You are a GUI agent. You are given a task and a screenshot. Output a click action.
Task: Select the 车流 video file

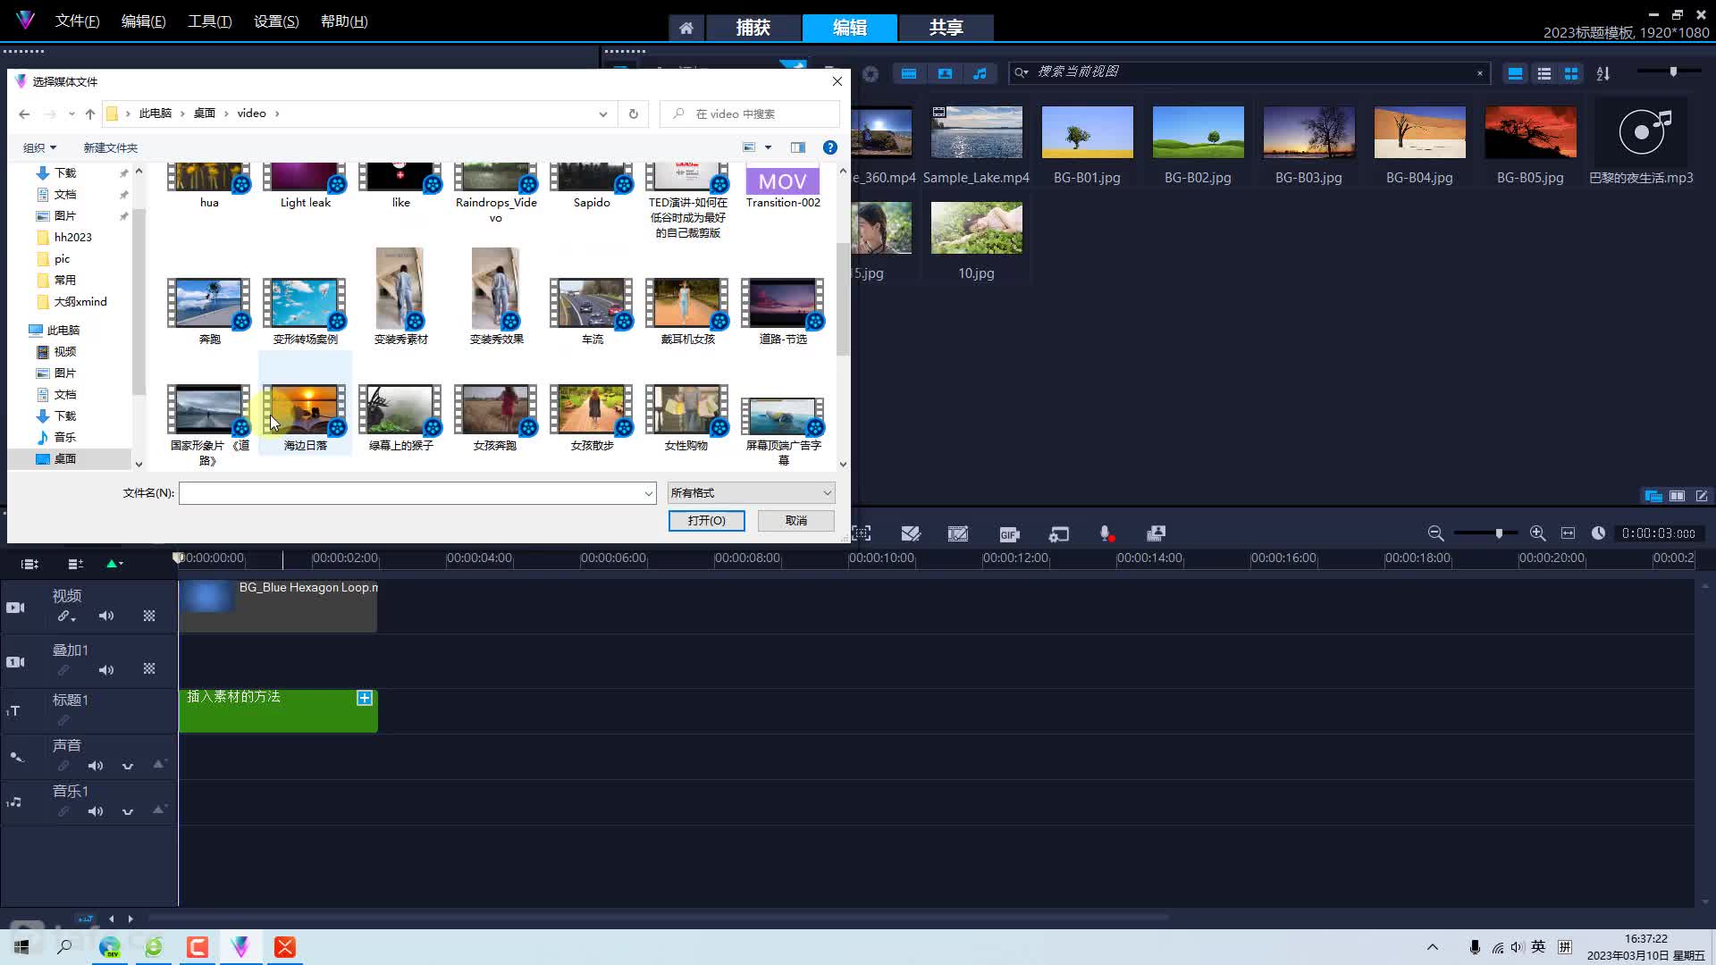pyautogui.click(x=592, y=311)
